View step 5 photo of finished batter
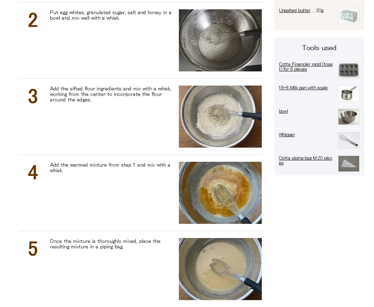This screenshot has height=307, width=374. [x=220, y=269]
